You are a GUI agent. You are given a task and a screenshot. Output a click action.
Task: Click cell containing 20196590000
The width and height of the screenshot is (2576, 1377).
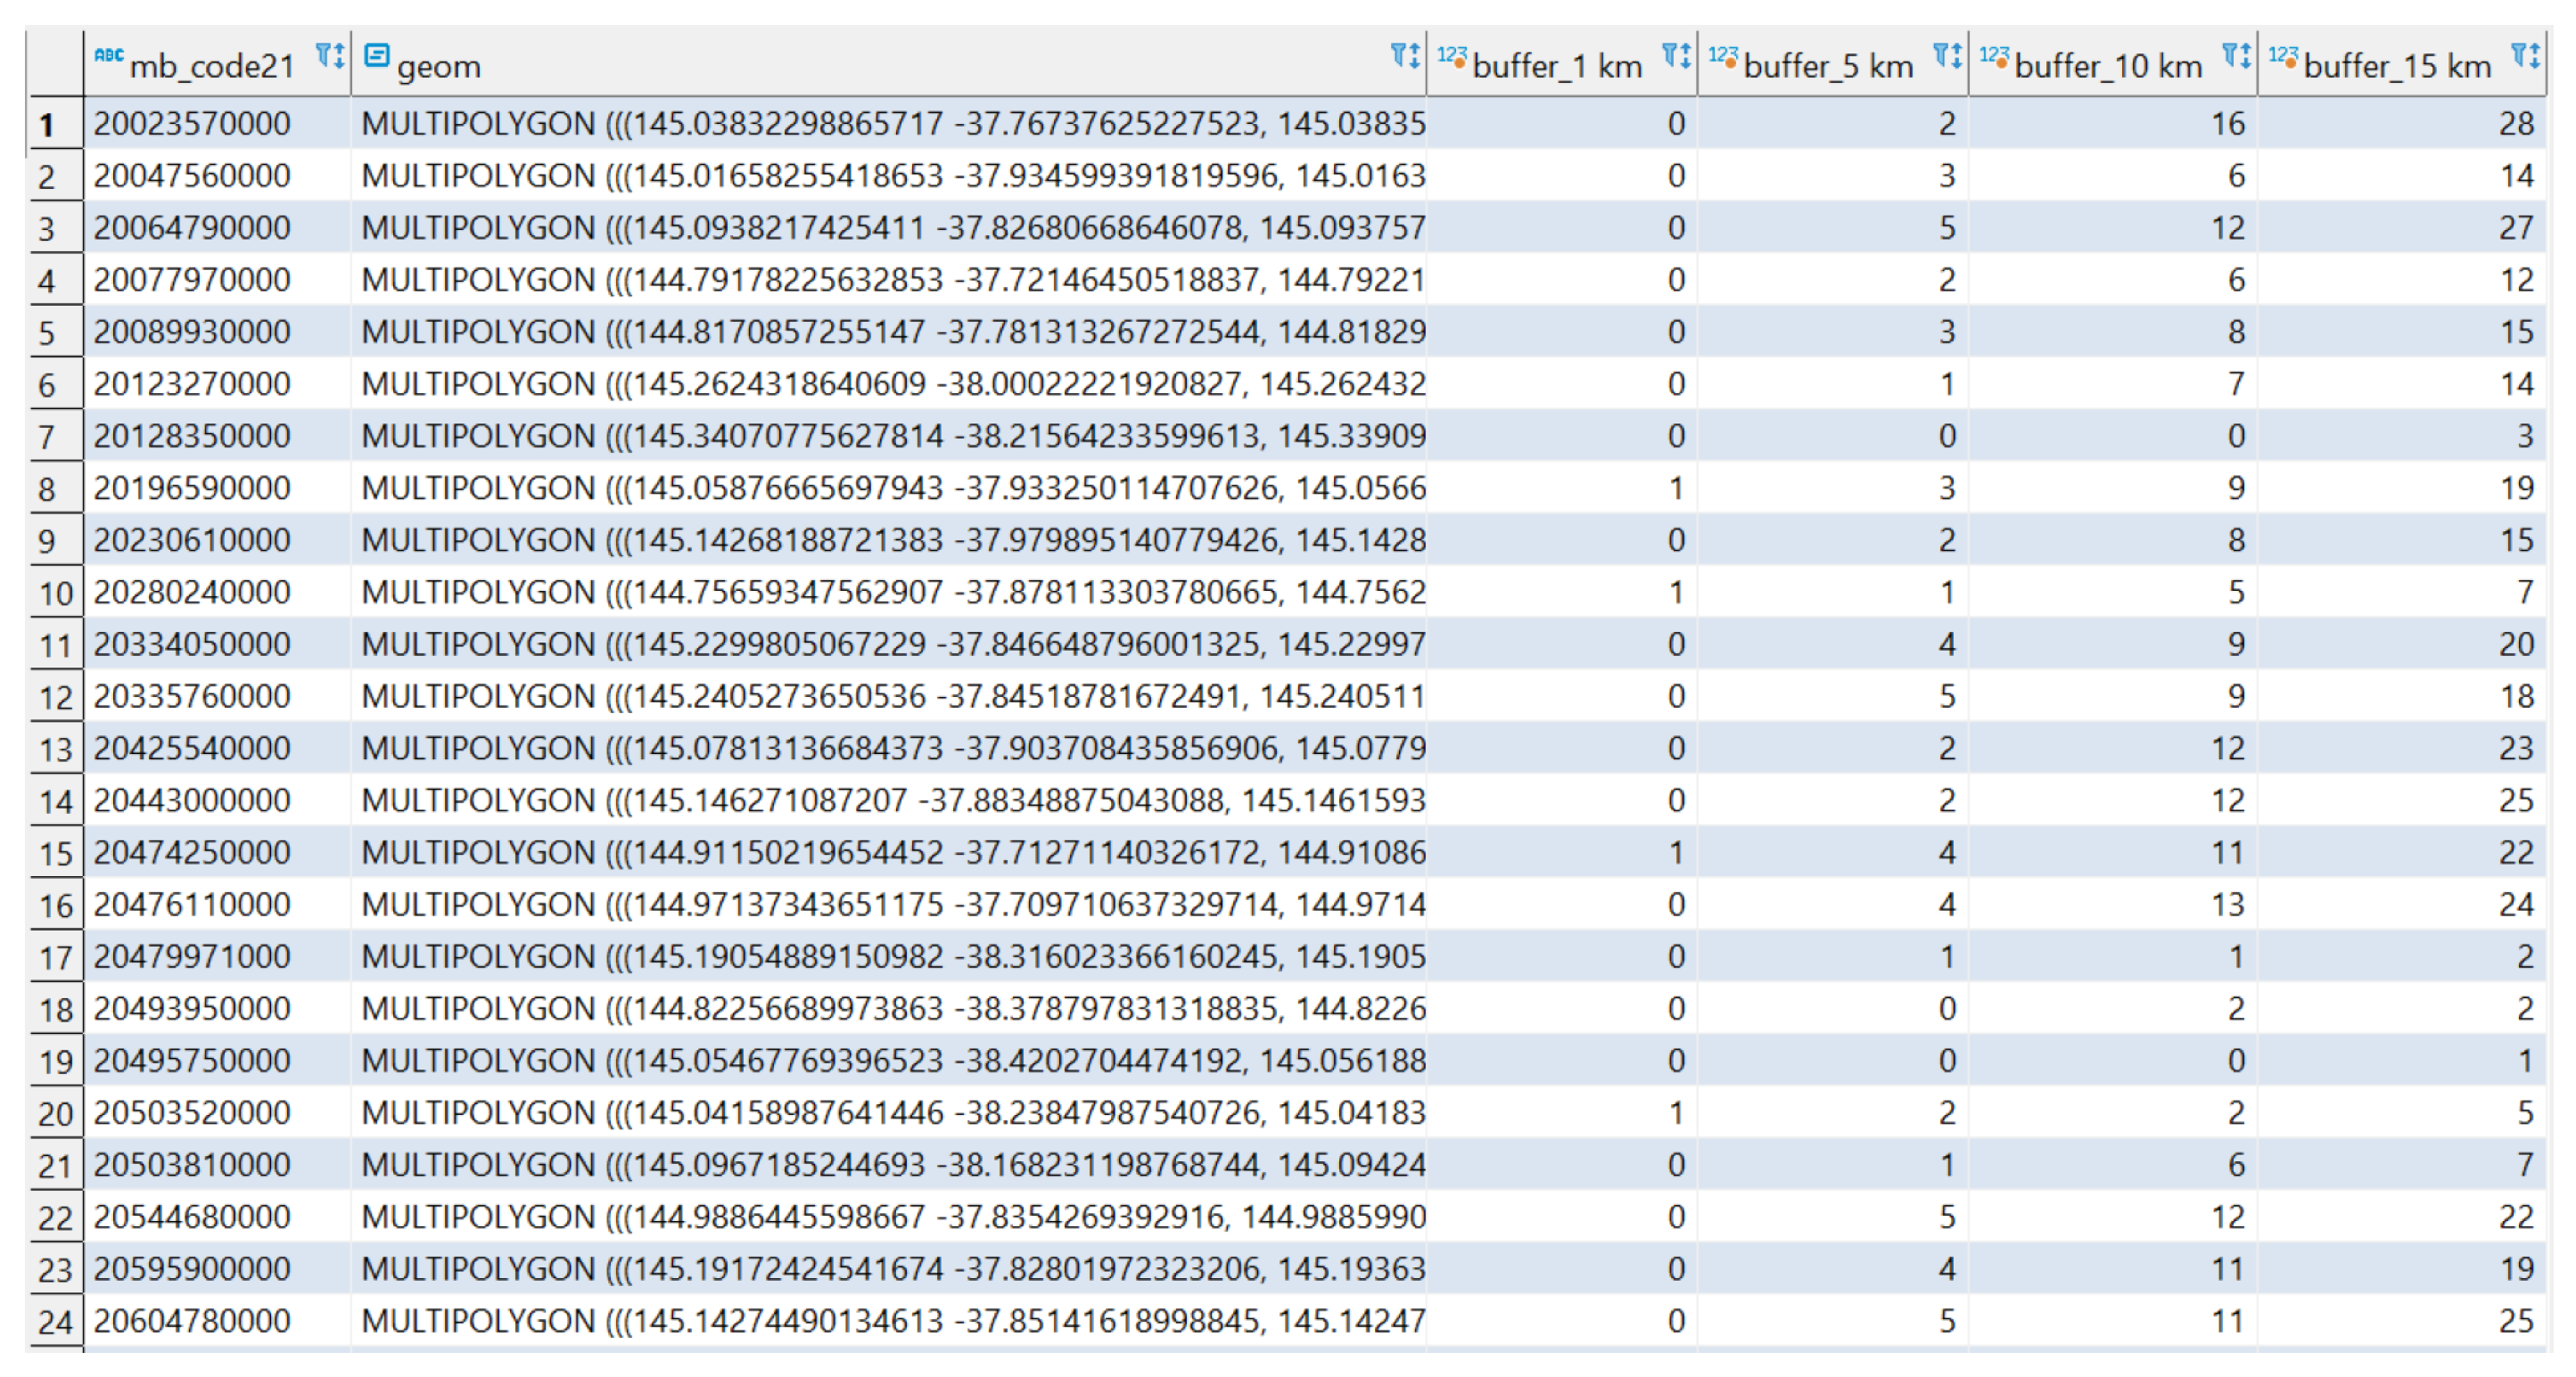pyautogui.click(x=192, y=488)
